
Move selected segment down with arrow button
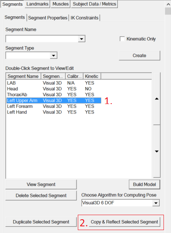coord(157,151)
